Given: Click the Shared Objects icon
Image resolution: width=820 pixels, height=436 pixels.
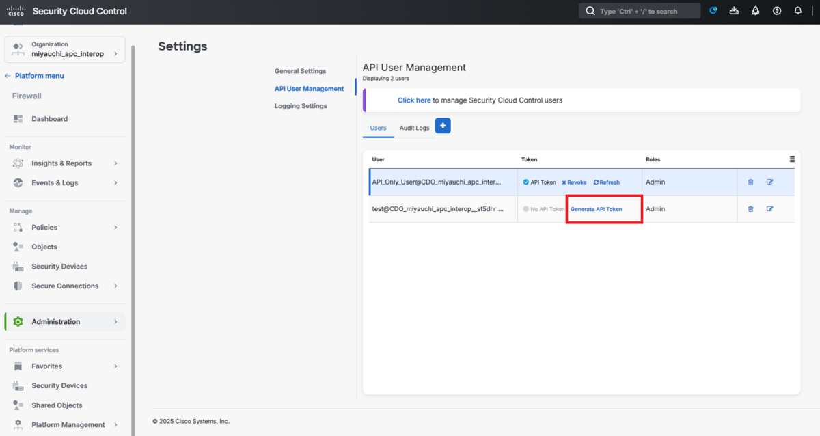Looking at the screenshot, I should point(18,405).
